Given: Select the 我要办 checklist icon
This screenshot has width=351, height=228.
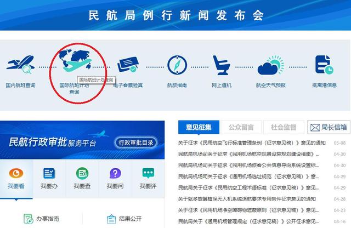Looking at the screenshot, I should [x=49, y=173].
